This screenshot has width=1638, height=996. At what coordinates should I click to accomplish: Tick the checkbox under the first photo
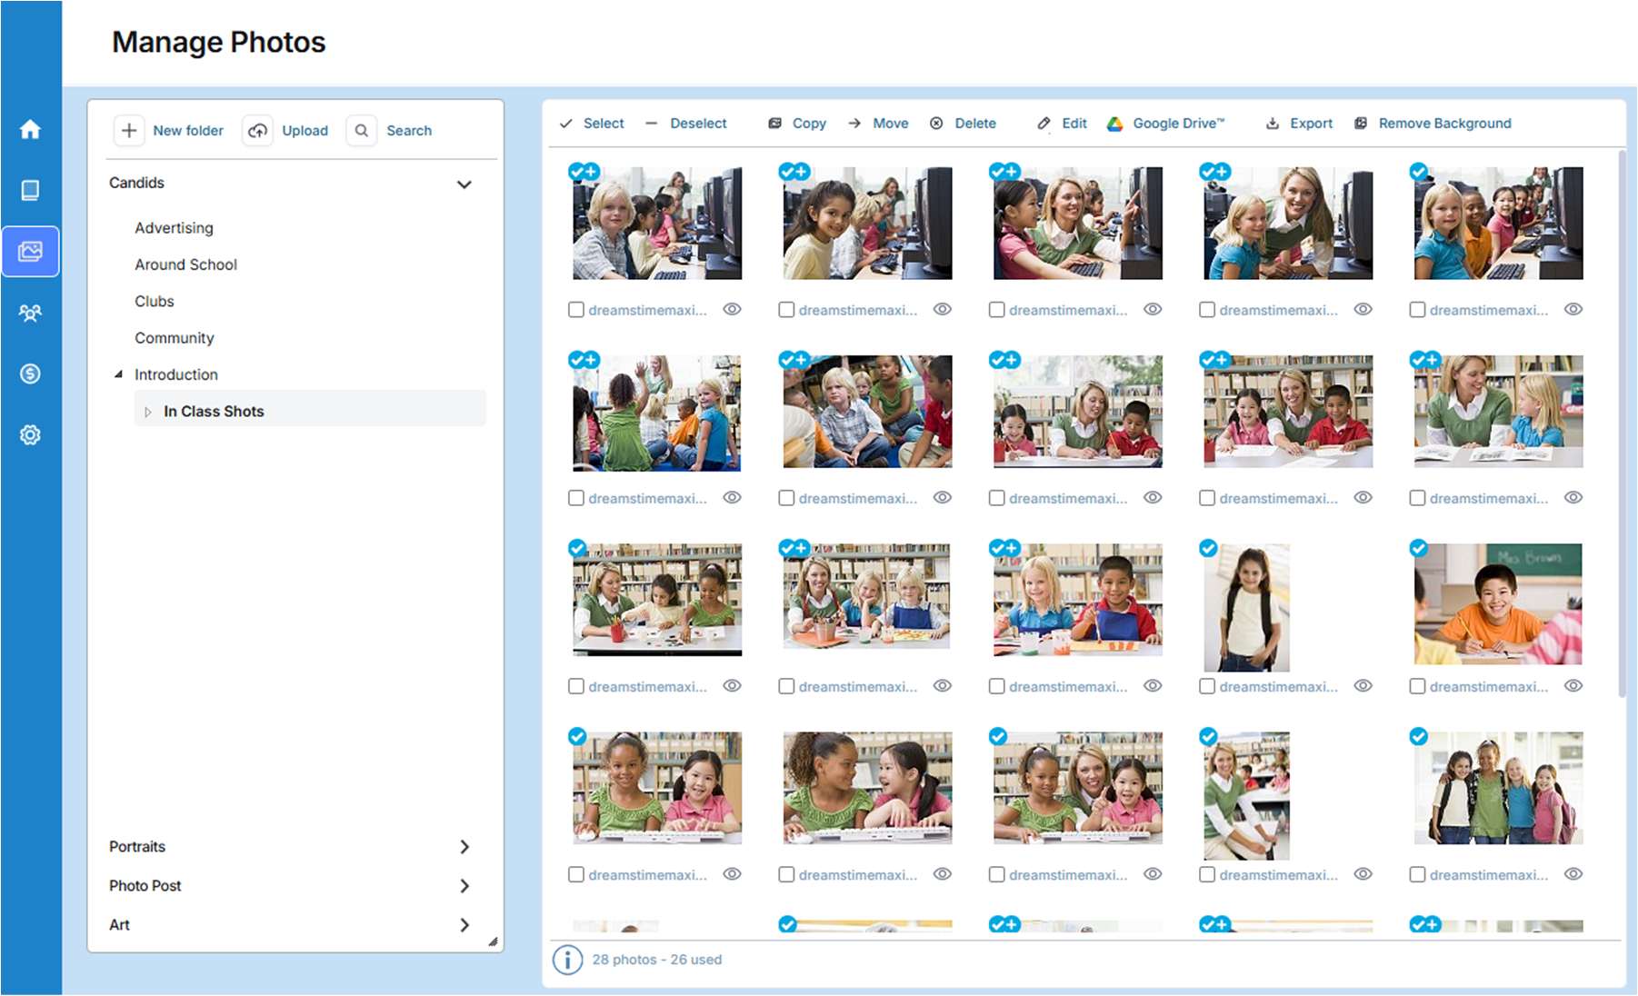tap(575, 310)
